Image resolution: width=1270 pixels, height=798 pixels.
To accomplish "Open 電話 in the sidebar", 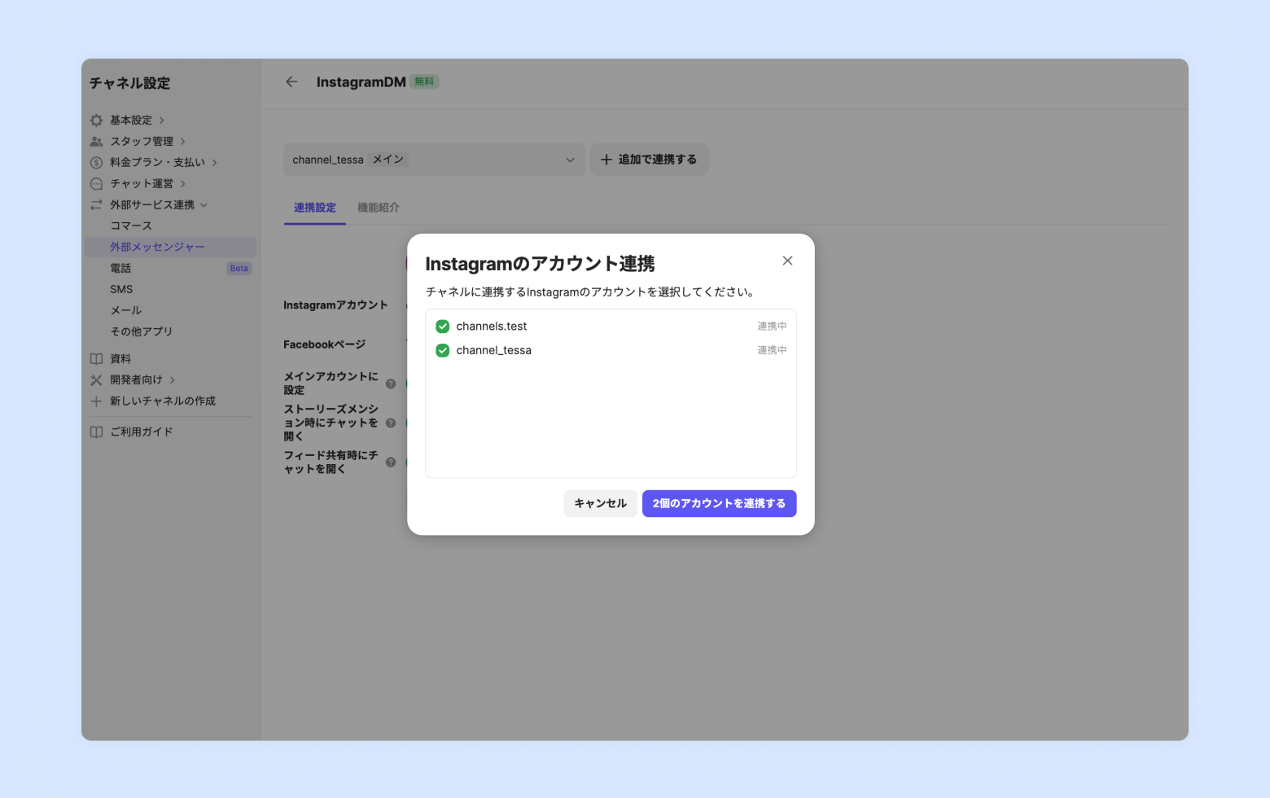I will [x=120, y=268].
